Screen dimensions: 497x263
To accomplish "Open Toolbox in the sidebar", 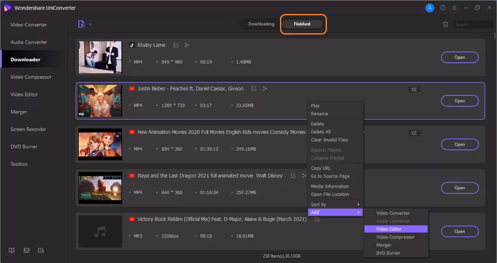I will pos(19,164).
